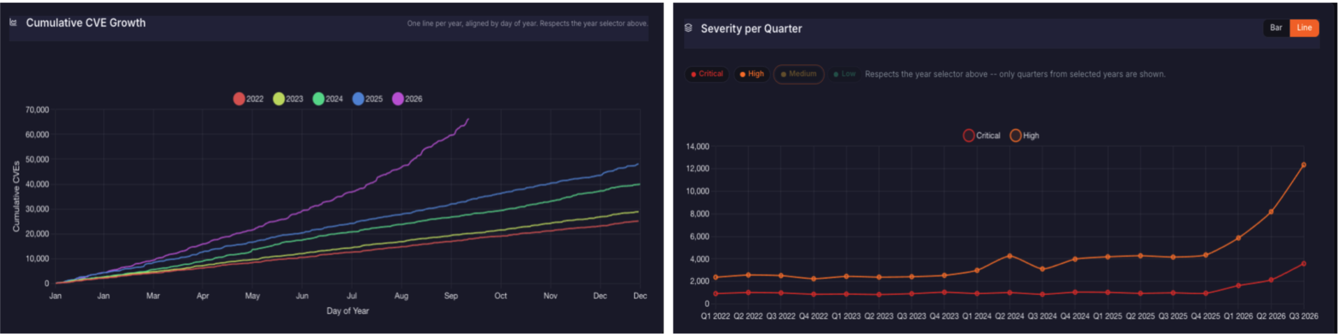Viewport: 1340px width, 336px height.
Task: Toggle the Low severity filter chip
Action: [x=844, y=74]
